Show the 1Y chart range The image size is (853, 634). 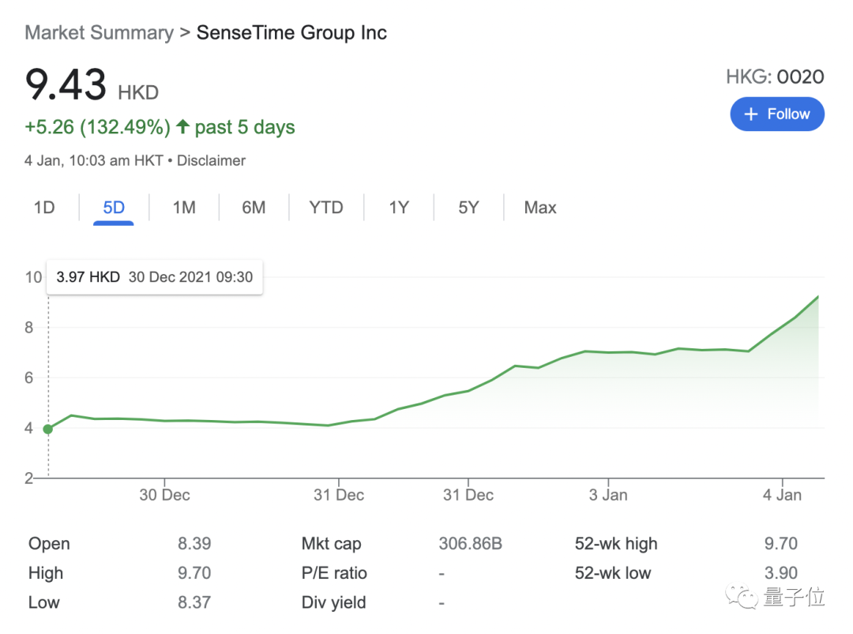(x=399, y=208)
